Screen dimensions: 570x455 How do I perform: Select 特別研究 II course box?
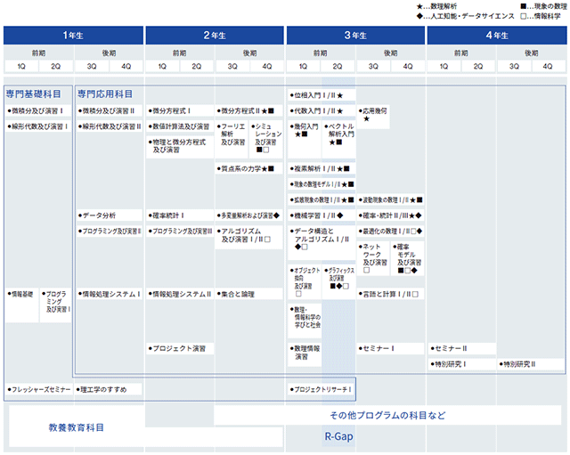click(531, 364)
